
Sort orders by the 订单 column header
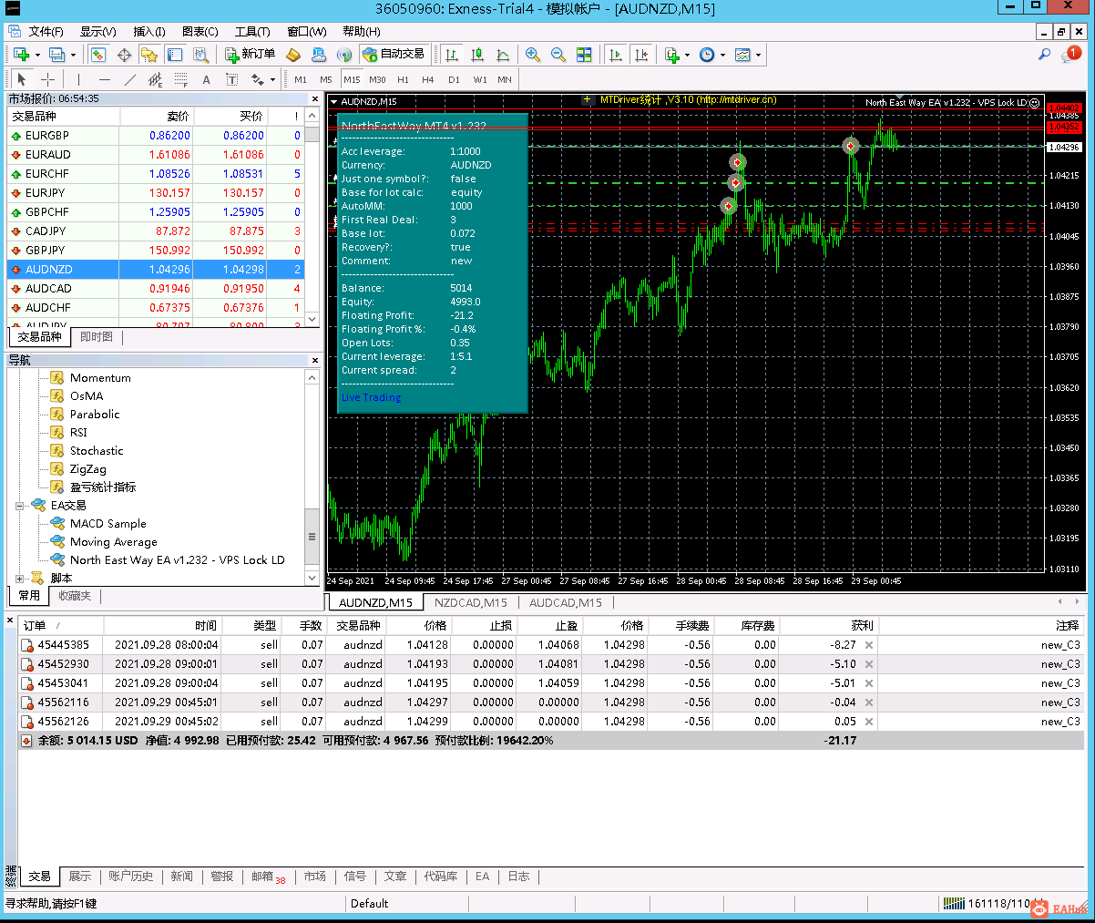(35, 626)
